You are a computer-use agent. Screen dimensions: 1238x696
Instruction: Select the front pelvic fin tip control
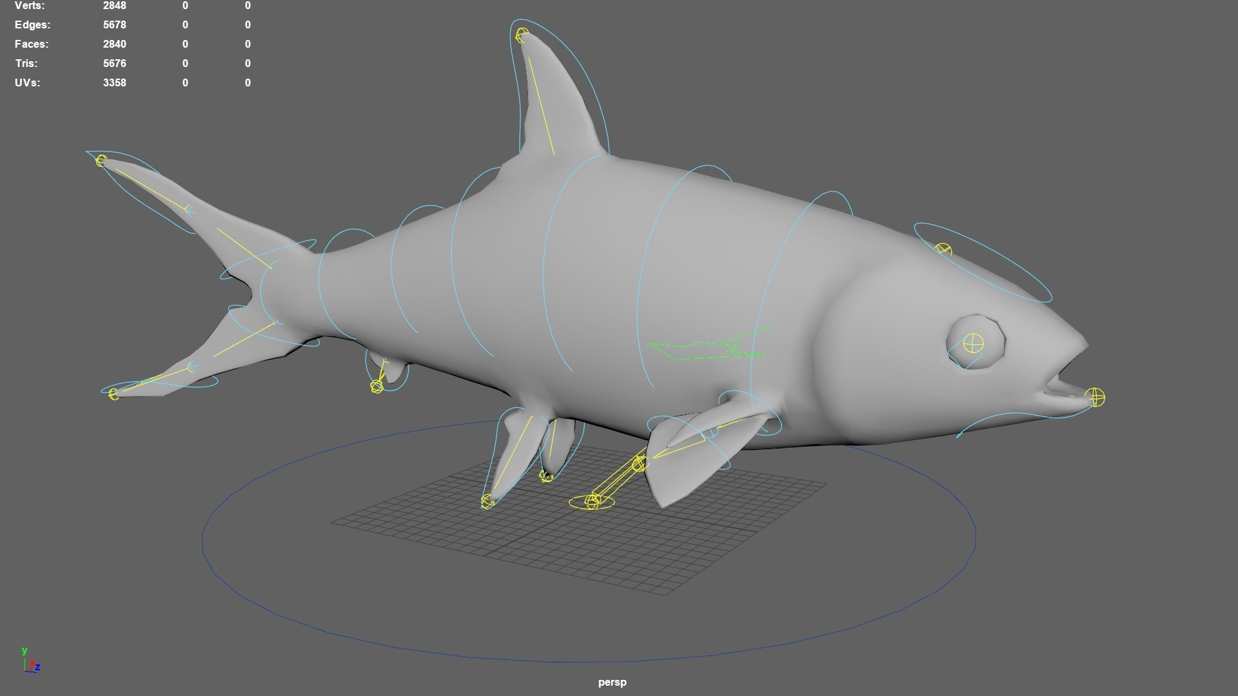point(487,501)
